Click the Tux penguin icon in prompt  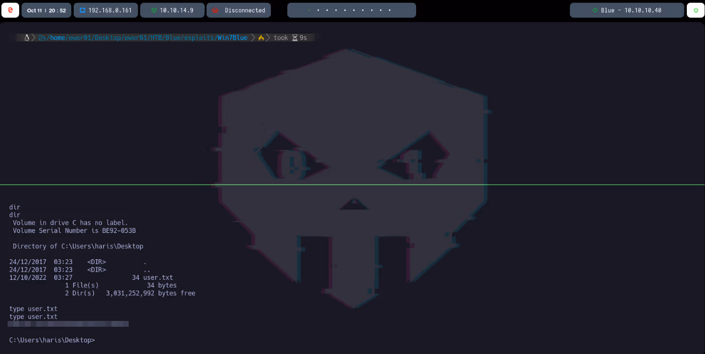pos(27,38)
